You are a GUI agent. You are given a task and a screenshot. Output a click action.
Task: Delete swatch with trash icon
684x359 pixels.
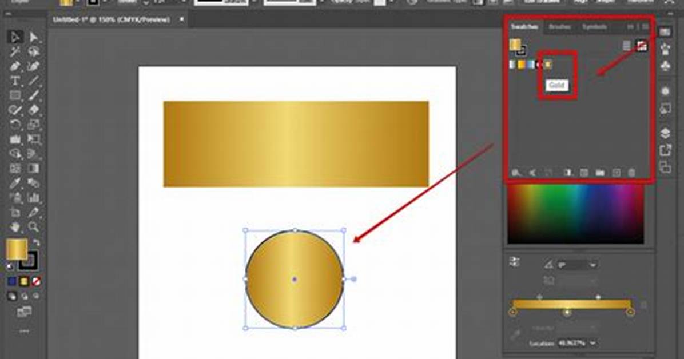(631, 173)
